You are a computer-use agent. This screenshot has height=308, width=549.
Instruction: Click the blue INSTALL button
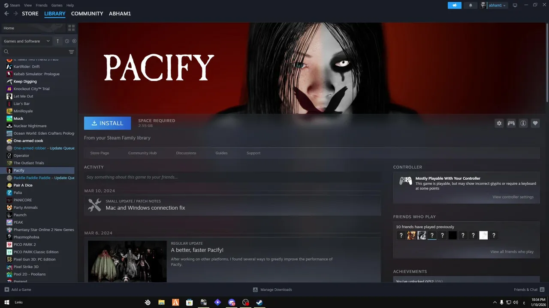[x=107, y=123]
